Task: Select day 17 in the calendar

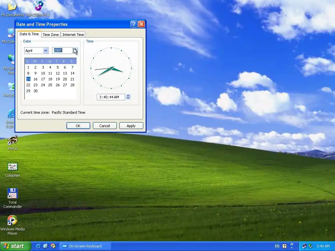Action: coord(43,79)
